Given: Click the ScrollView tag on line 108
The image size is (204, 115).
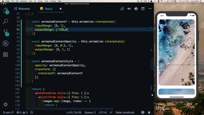Looking at the screenshot, I should tap(48, 97).
